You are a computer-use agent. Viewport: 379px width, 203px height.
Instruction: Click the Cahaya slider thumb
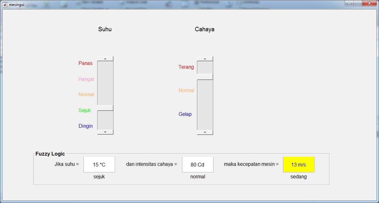205,77
